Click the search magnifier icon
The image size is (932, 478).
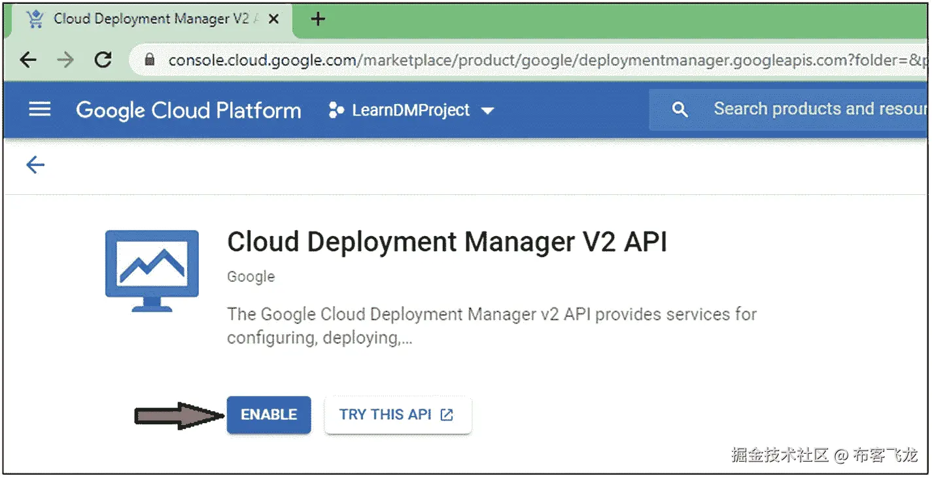[680, 110]
